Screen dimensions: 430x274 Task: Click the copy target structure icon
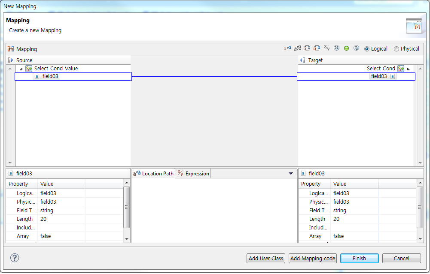316,48
